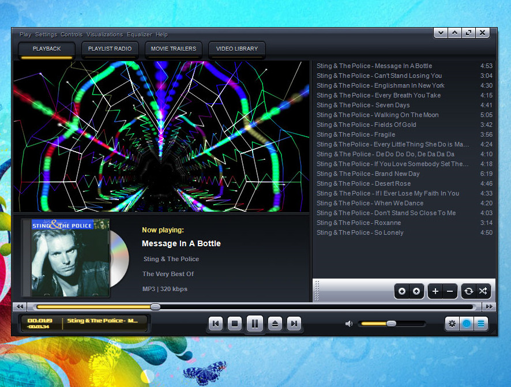This screenshot has width=511, height=387.
Task: Select So Lonely track in the playlist
Action: (x=404, y=232)
